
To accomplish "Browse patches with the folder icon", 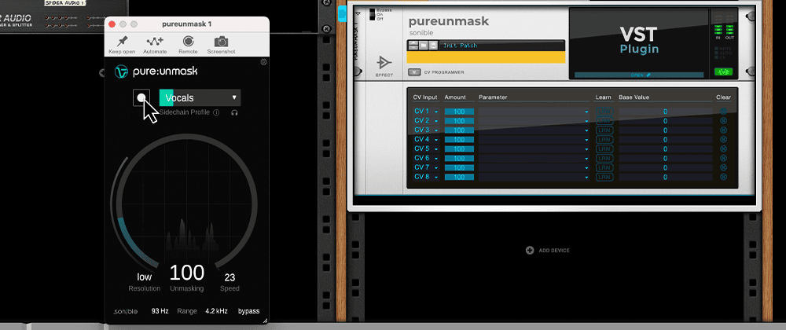I will coord(422,46).
